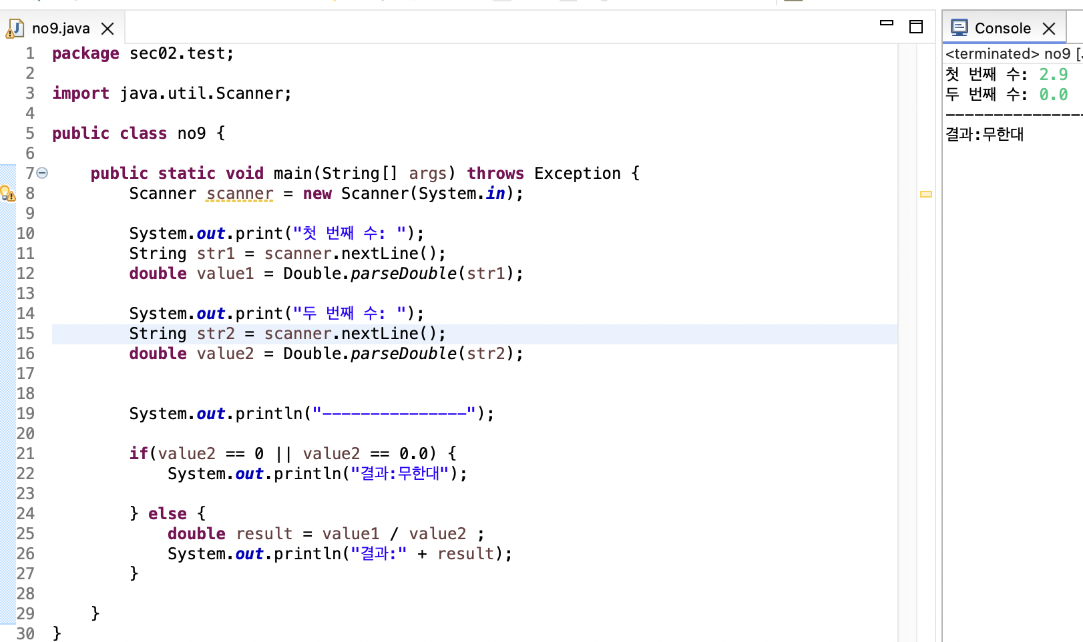Collapse the main method fold marker
Screen dimensions: 1083x642
click(x=43, y=173)
